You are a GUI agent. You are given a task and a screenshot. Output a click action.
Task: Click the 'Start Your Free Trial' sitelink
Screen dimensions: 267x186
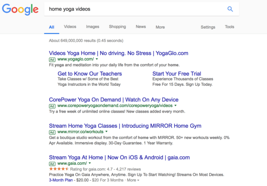pos(177,73)
